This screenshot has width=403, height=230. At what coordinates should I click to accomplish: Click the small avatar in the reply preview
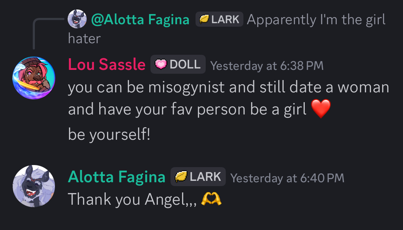77,19
